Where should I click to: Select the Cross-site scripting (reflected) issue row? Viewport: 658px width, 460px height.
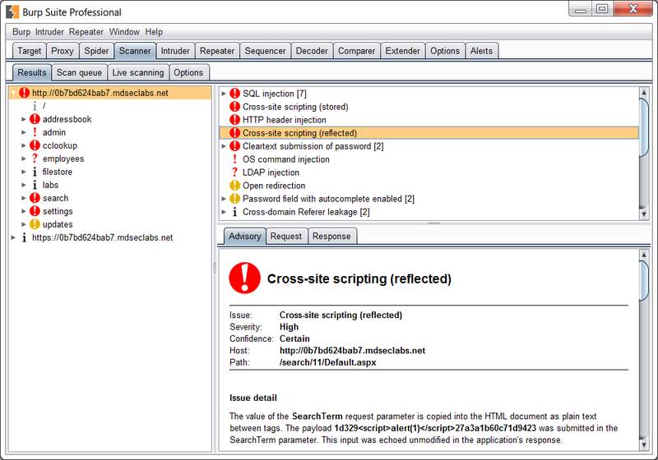429,133
